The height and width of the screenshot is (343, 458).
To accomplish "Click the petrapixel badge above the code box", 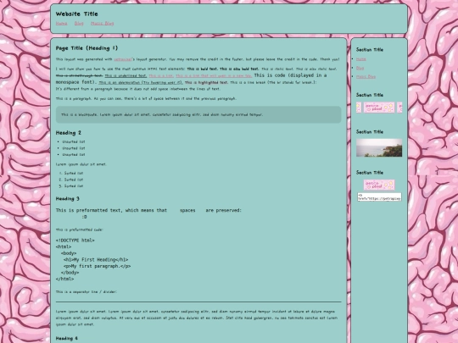I will click(x=379, y=185).
